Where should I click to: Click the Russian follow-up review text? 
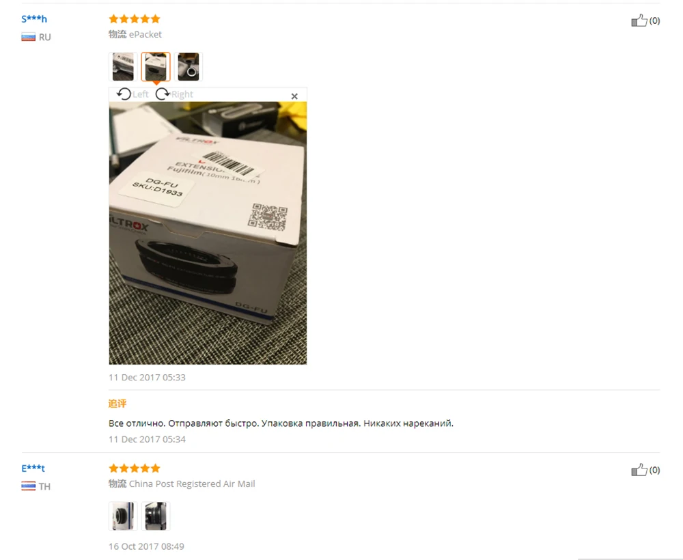click(x=281, y=423)
